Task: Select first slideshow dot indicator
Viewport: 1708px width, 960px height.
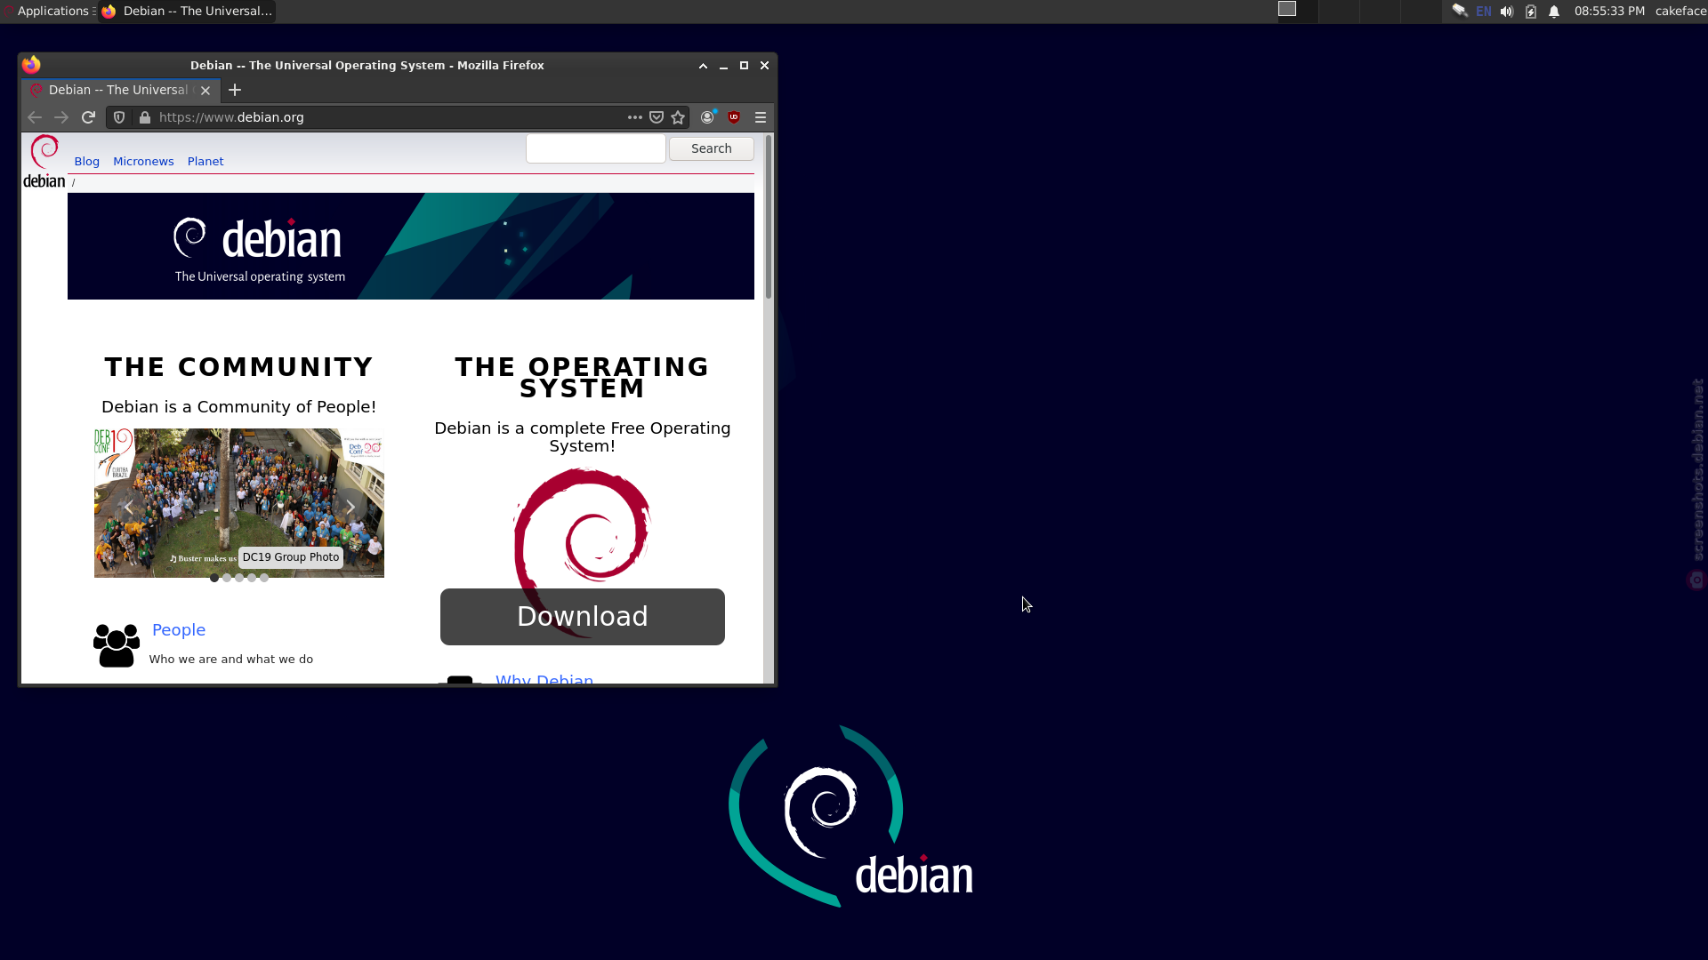Action: (214, 578)
